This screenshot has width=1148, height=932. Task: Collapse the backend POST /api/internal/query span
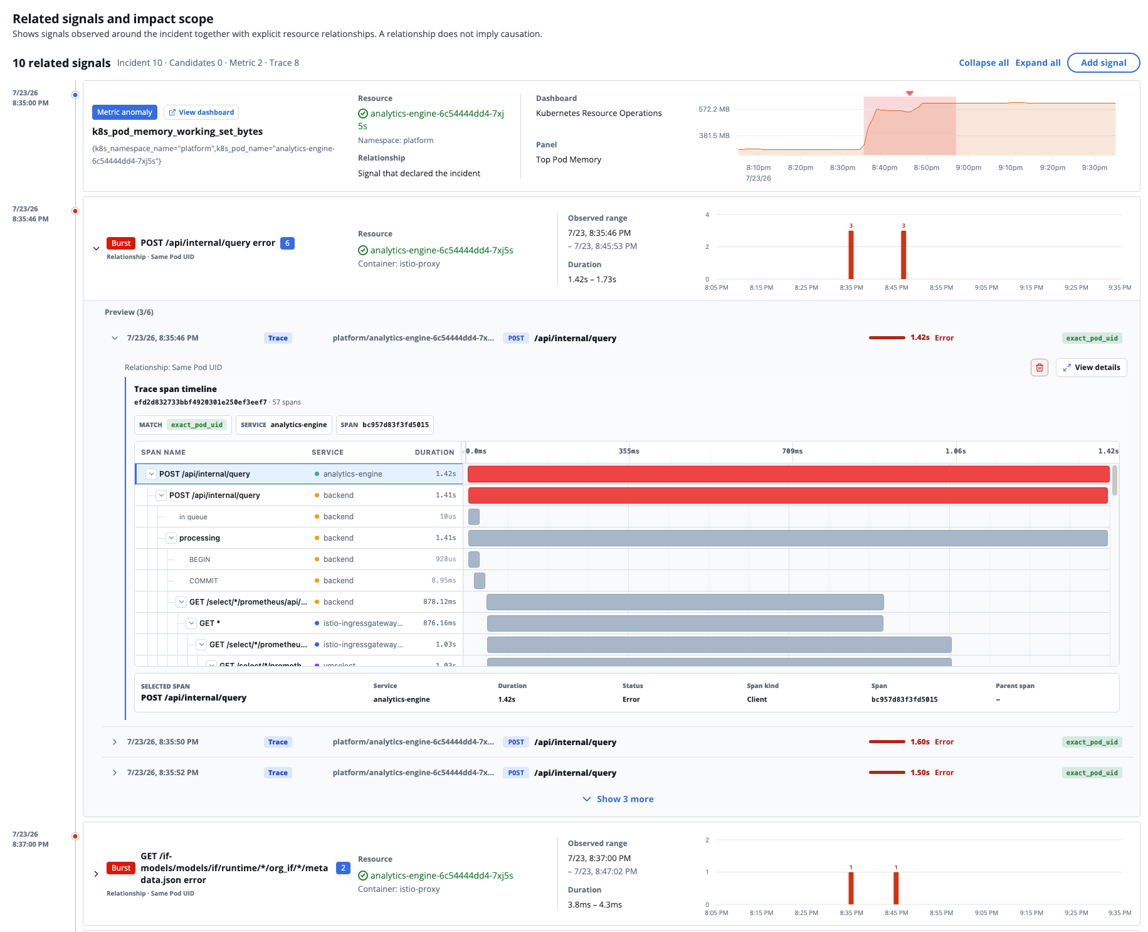pyautogui.click(x=161, y=495)
